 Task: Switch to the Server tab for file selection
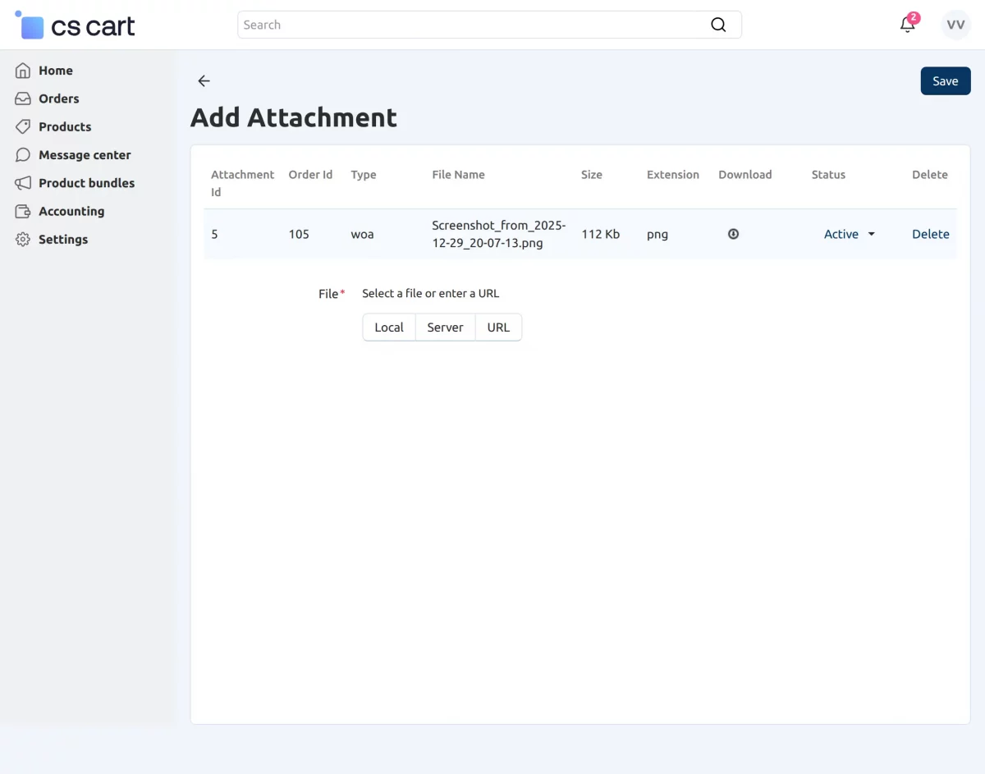pos(445,327)
